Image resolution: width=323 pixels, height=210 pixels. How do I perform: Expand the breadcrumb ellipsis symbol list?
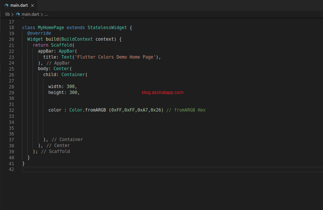tap(46, 14)
